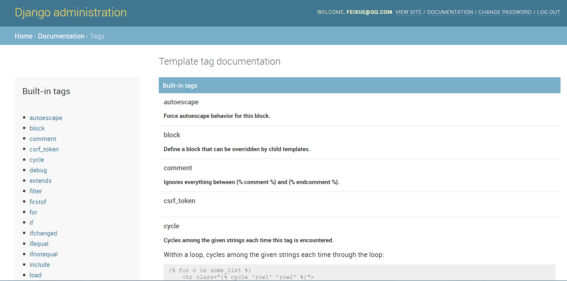Click the Home breadcrumb

23,36
